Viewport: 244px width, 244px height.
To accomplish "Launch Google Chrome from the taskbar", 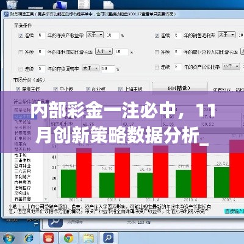I will pyautogui.click(x=69, y=238).
